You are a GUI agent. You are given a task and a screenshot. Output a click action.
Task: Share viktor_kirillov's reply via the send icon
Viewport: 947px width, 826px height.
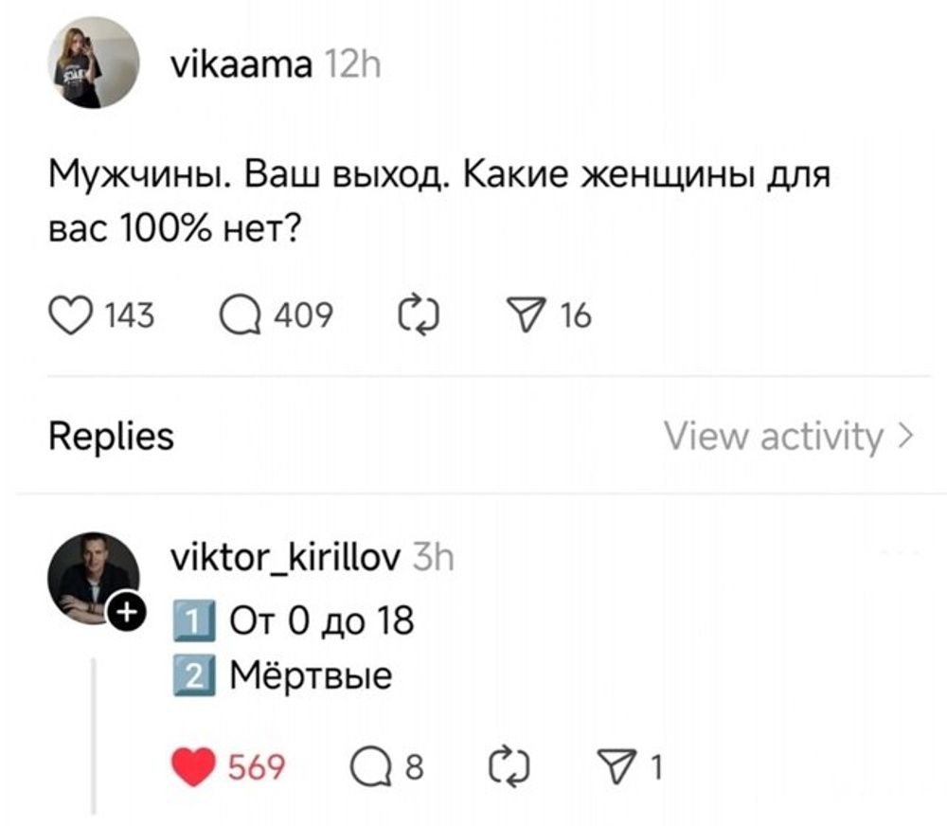point(622,766)
